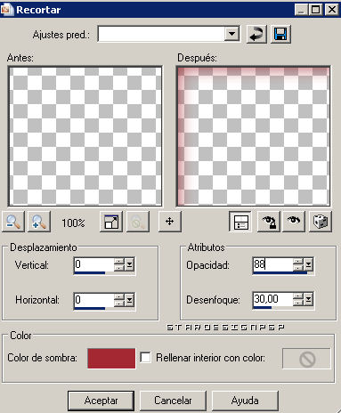Click the Aceptar button
The height and width of the screenshot is (413, 341).
pos(101,401)
